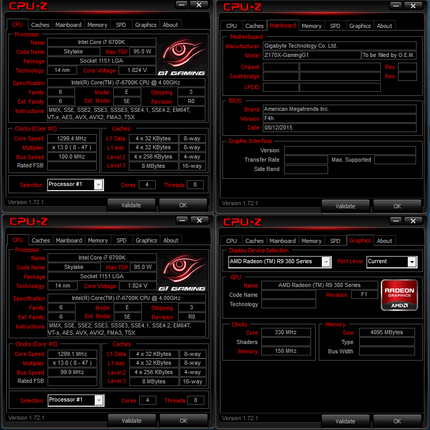Image resolution: width=430 pixels, height=430 pixels.
Task: Click the GPU Revision F1 field
Action: pos(364,294)
